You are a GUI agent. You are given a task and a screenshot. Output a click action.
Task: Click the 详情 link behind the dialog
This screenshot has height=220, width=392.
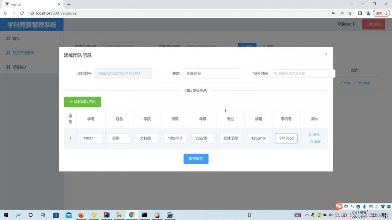tap(345, 83)
